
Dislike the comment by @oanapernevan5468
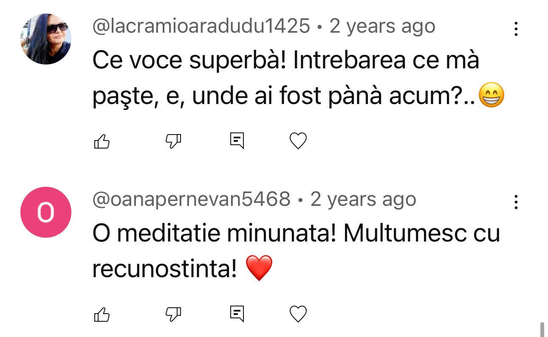coord(173,314)
